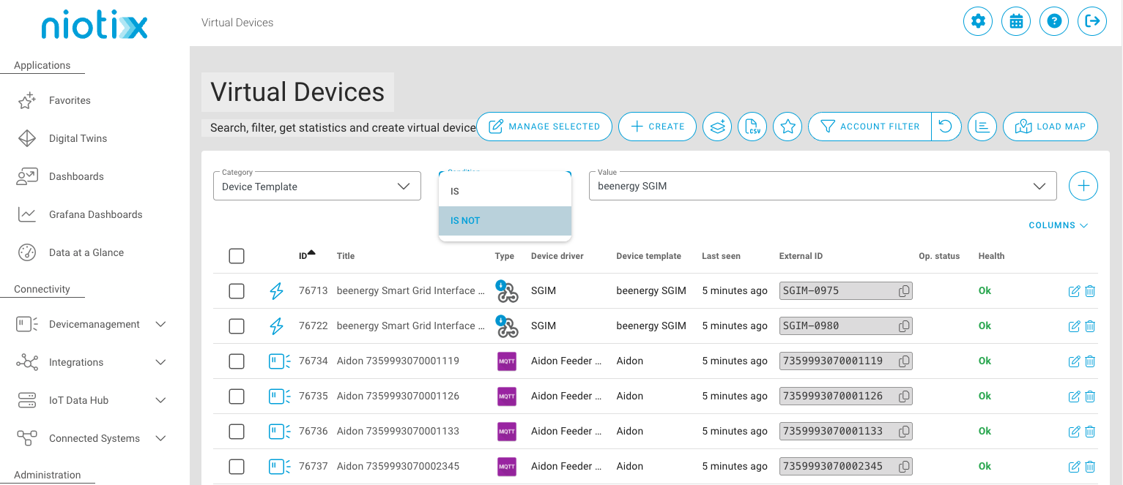The width and height of the screenshot is (1123, 485).
Task: Click the Create button
Action: 657,127
